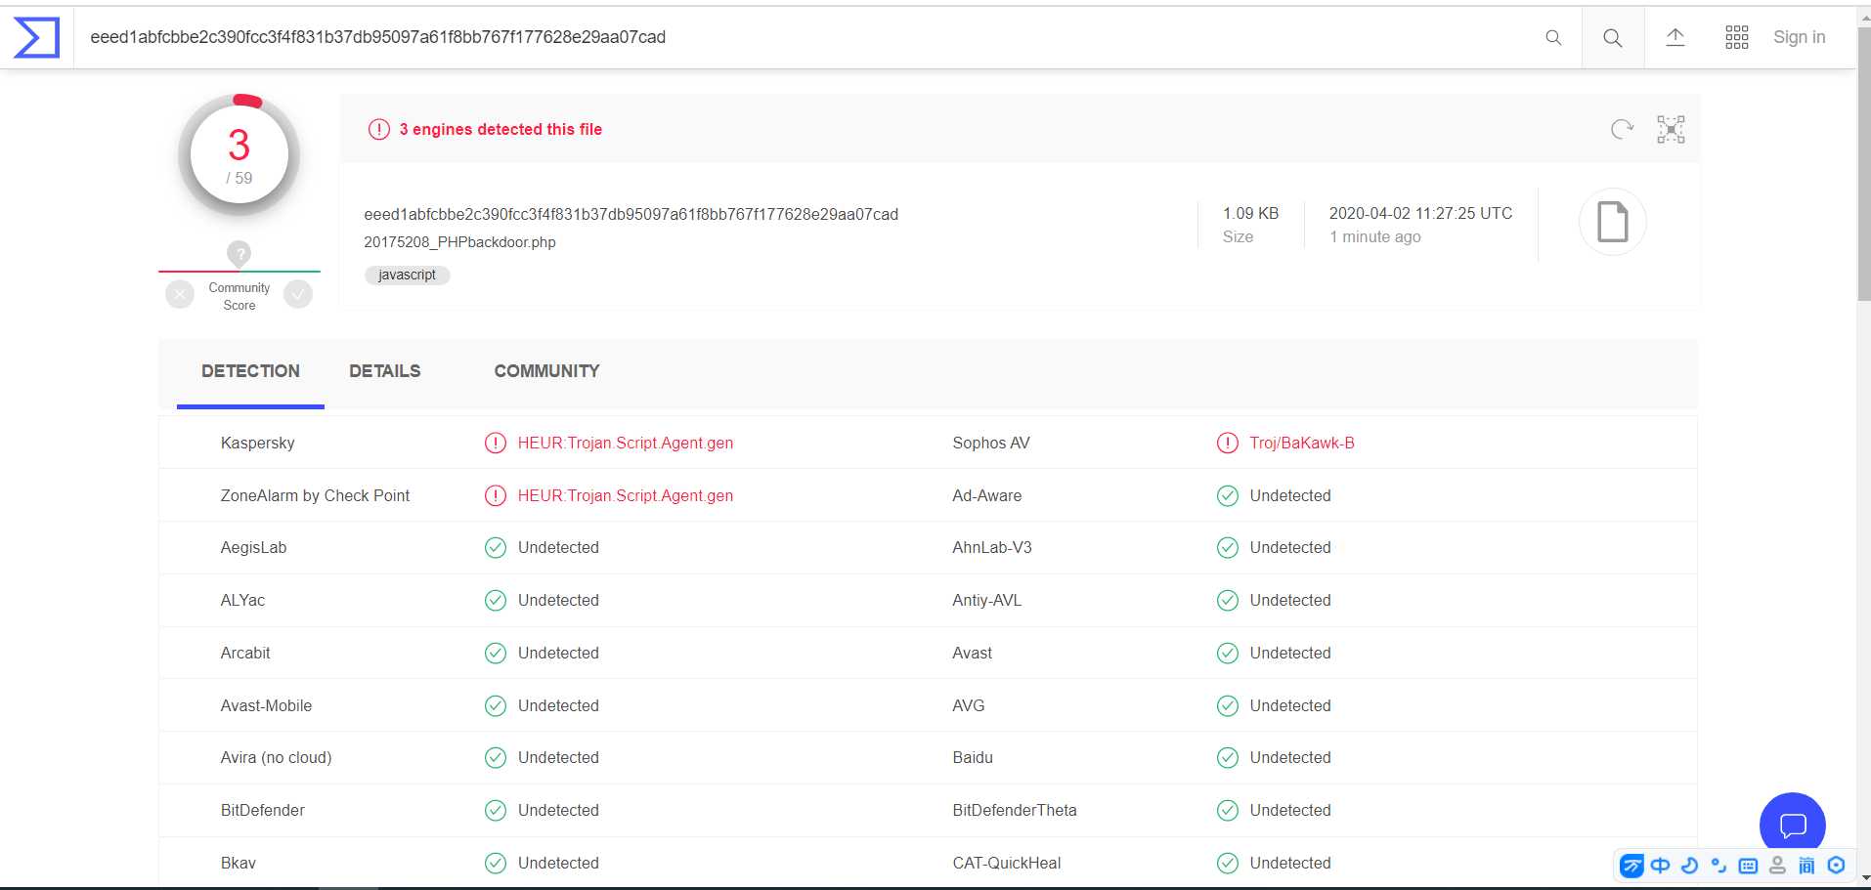Click the Avast row 'Undetected' result

tap(1290, 653)
